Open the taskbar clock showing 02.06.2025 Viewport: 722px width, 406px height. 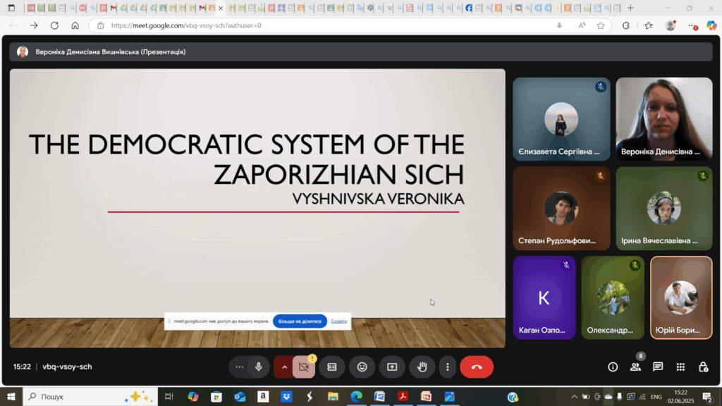pos(680,397)
